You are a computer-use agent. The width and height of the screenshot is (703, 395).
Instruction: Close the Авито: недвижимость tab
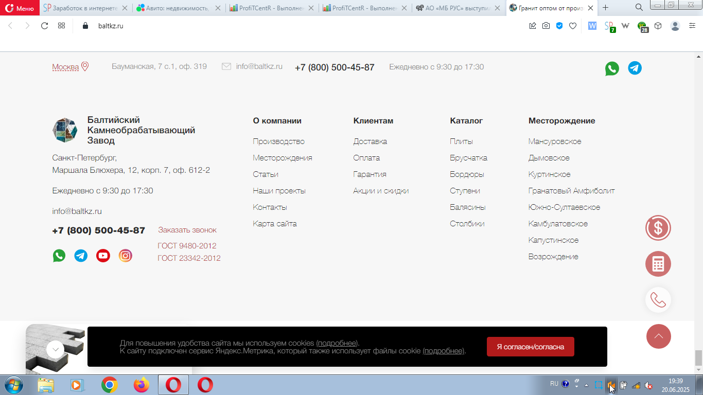pos(218,8)
